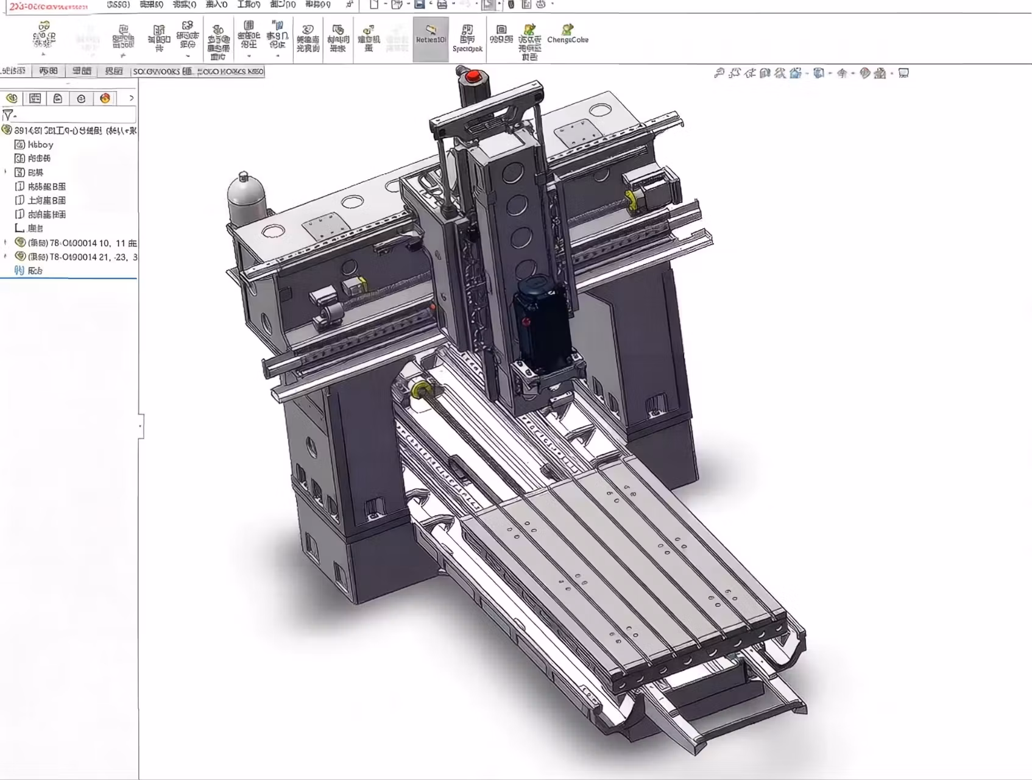Switch to the PropertyManager panel tab

click(x=35, y=98)
